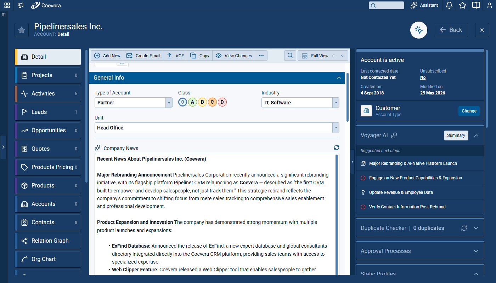Open Major Rebranding & AI-Native Platform Launch

point(420,163)
